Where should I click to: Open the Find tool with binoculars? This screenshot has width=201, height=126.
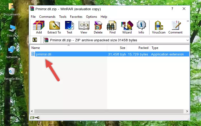coord(112,27)
